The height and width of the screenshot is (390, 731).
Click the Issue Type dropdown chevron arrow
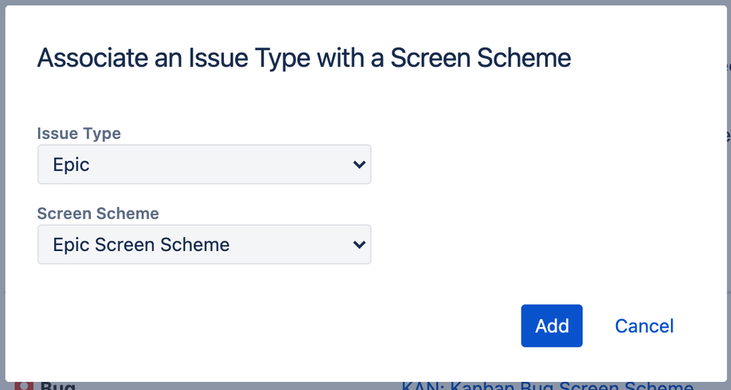(x=359, y=165)
